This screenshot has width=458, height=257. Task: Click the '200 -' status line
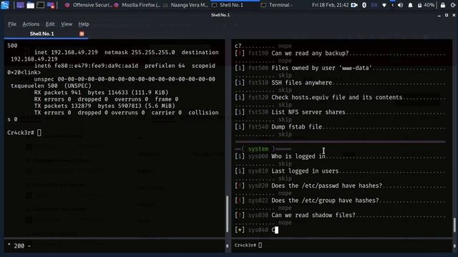pos(19,246)
